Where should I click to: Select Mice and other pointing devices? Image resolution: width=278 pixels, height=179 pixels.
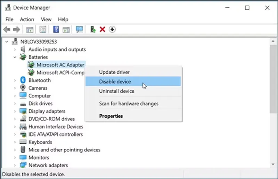[64, 150]
